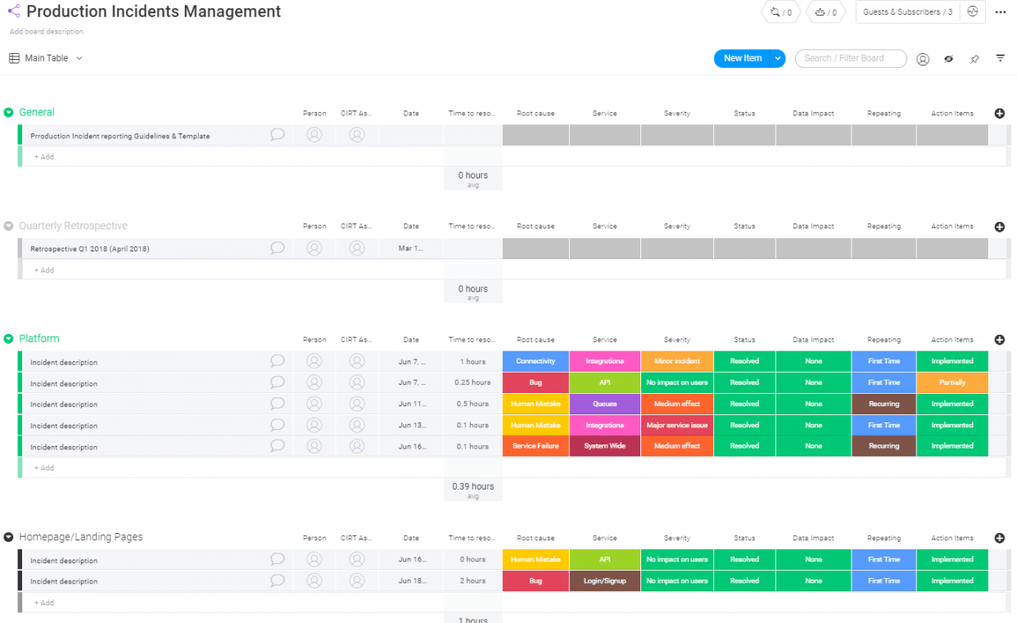
Task: Click 0.25 hours time to resolve cell
Action: (x=472, y=382)
